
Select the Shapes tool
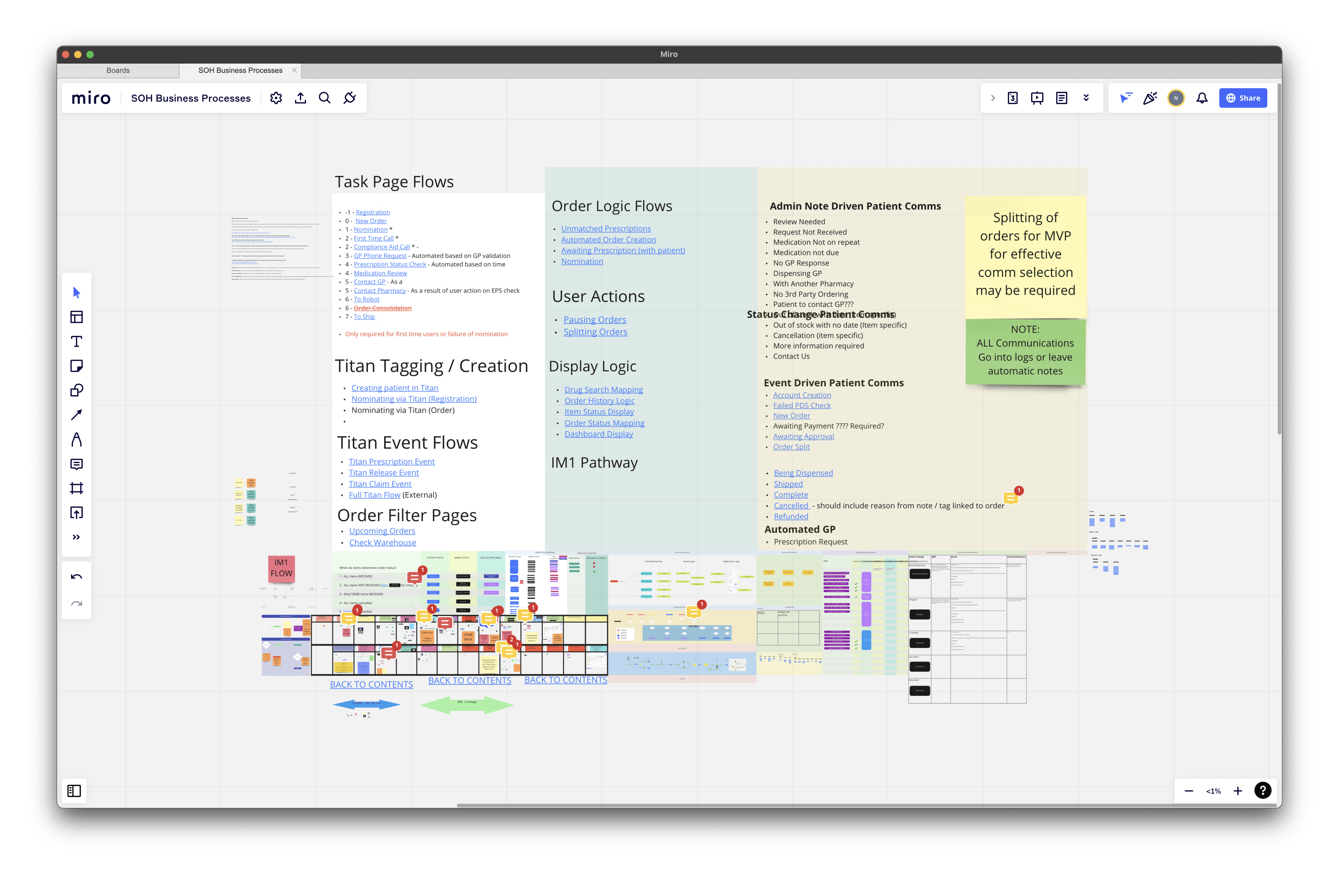[x=76, y=390]
